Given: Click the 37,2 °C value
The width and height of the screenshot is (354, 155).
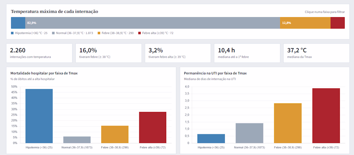Looking at the screenshot, I should [297, 50].
